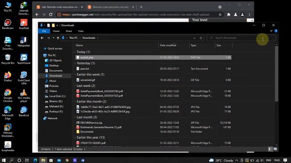Open the View ribbon tab
Viewport: 291px width, 163px height.
pyautogui.click(x=81, y=31)
